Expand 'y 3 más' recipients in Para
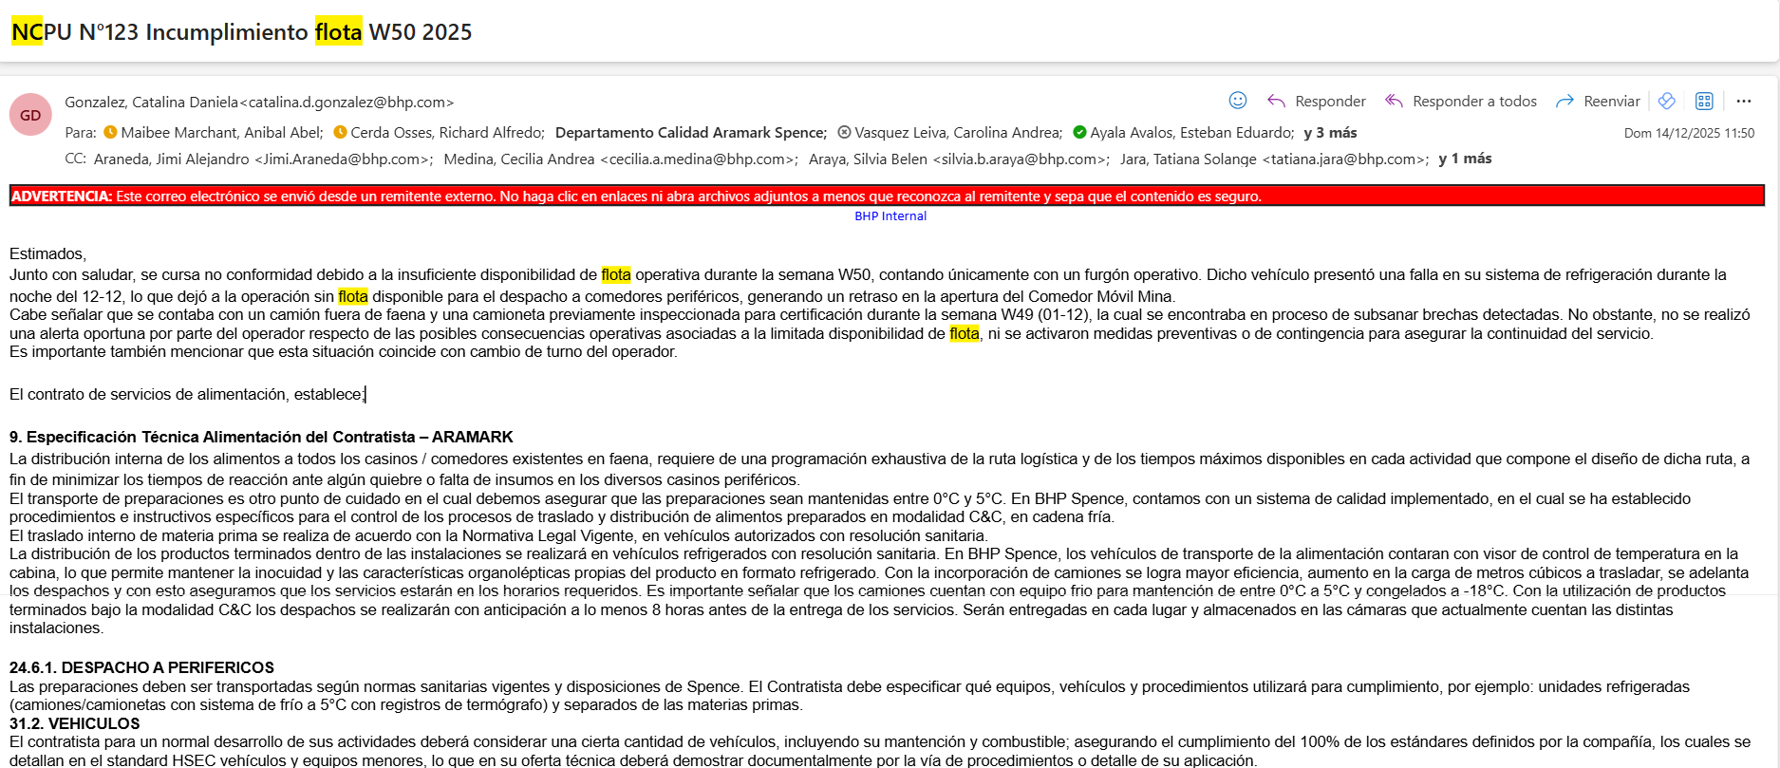 [1330, 133]
